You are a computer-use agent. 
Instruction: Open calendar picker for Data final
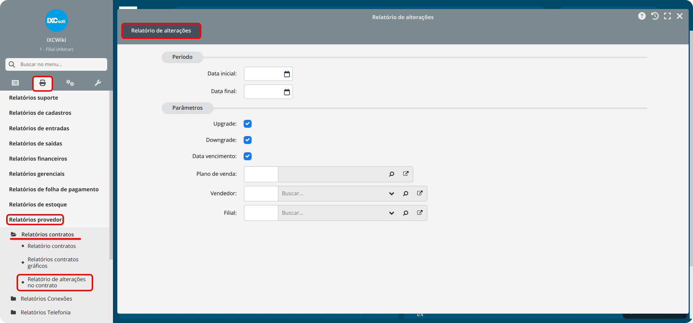click(287, 92)
